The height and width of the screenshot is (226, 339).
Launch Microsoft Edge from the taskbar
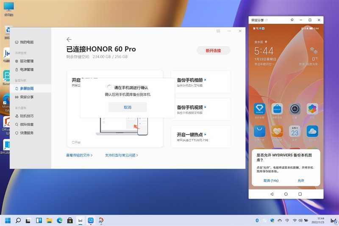pos(59,220)
